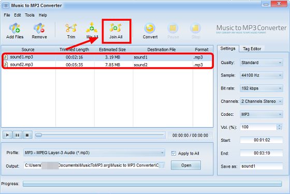Click the End time field
The image size is (290, 194).
(262, 153)
